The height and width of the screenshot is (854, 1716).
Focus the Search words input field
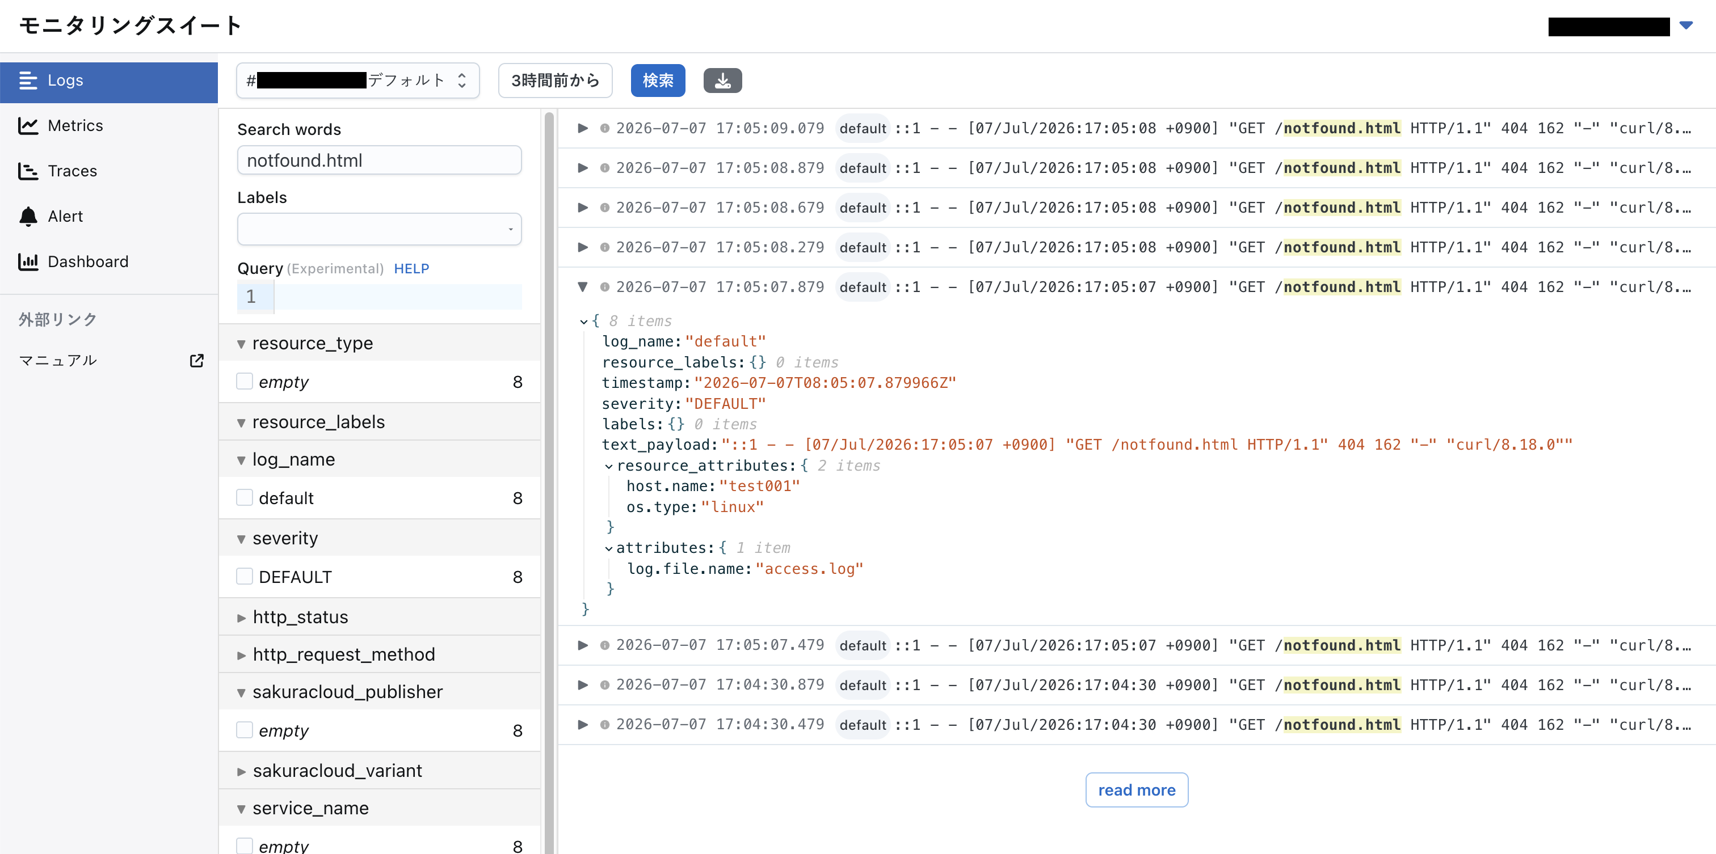point(379,160)
